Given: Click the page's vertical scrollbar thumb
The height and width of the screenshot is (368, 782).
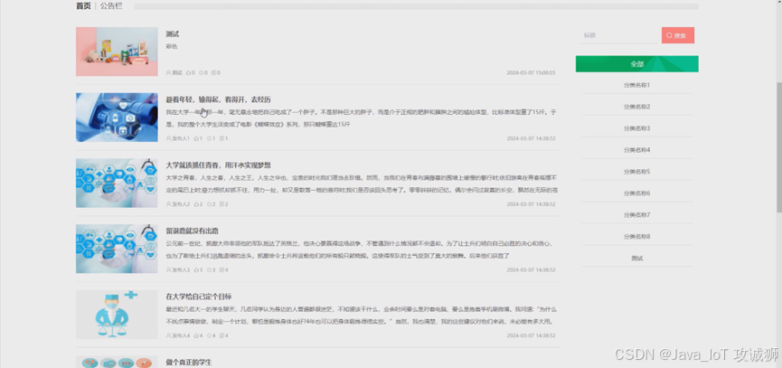Looking at the screenshot, I should pos(779,146).
